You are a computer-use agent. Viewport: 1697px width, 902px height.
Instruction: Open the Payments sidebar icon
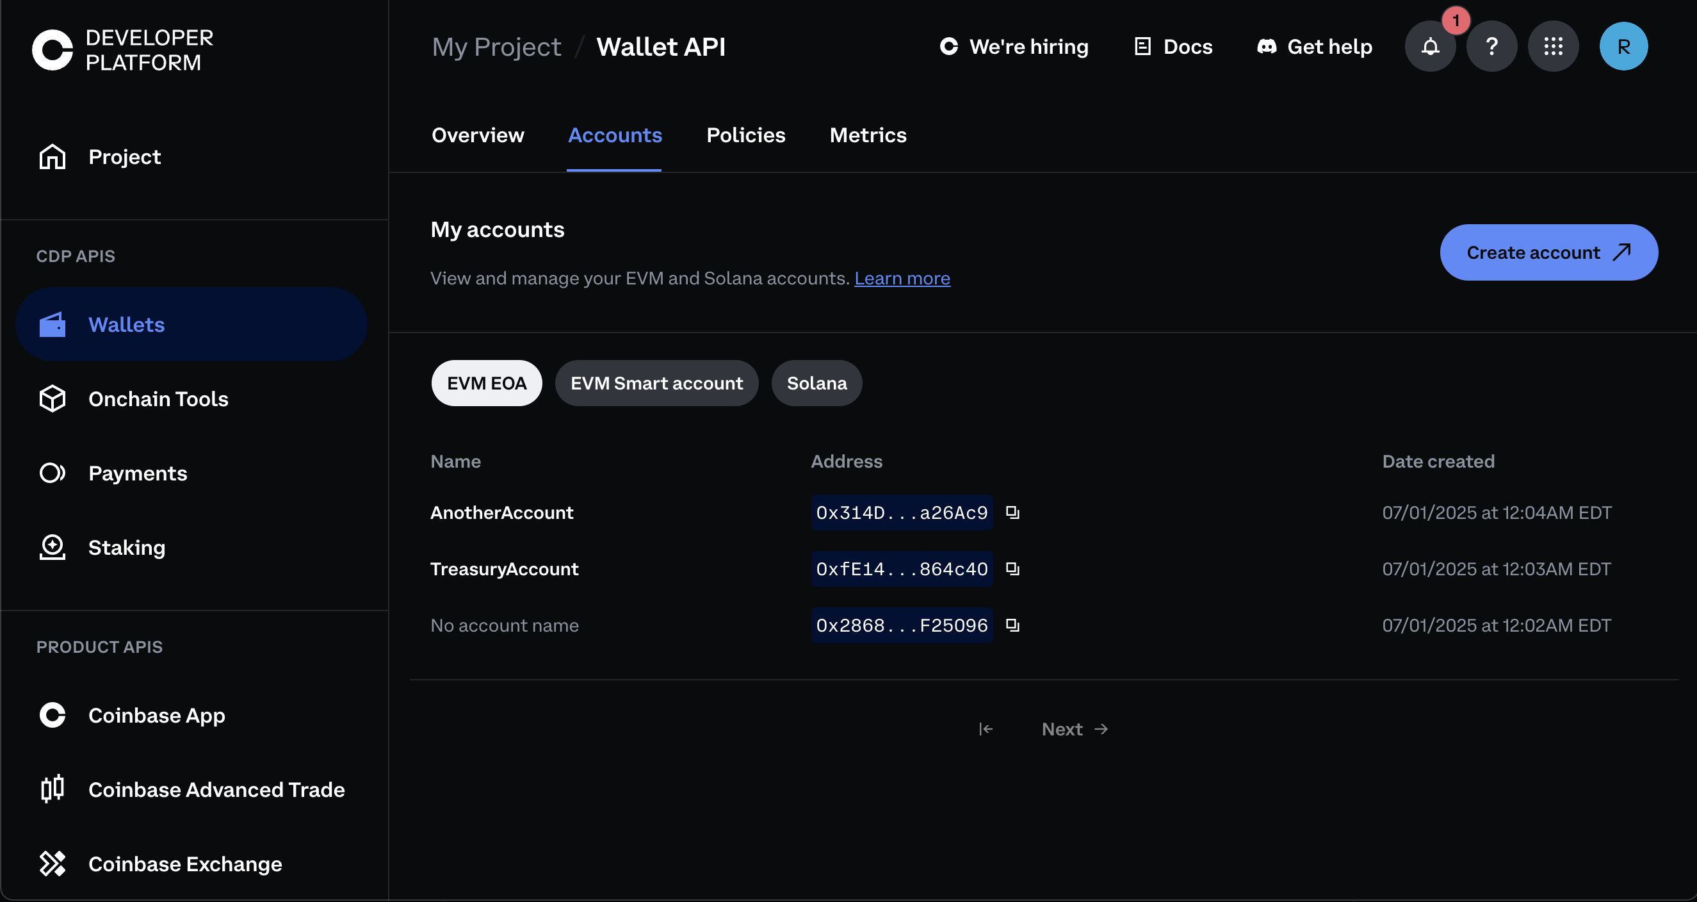(x=52, y=472)
